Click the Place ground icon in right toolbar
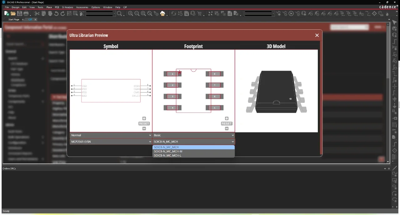This screenshot has height=215, width=400. (395, 106)
